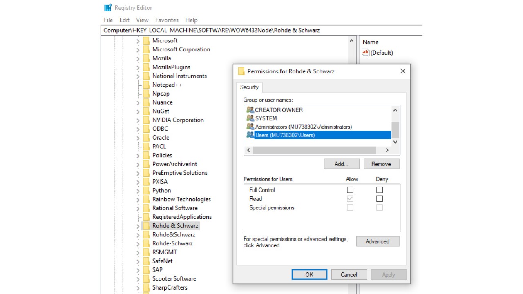Screen dimensions: 523x294
Task: Click Allow checkbox for Special permissions
Action: [350, 207]
